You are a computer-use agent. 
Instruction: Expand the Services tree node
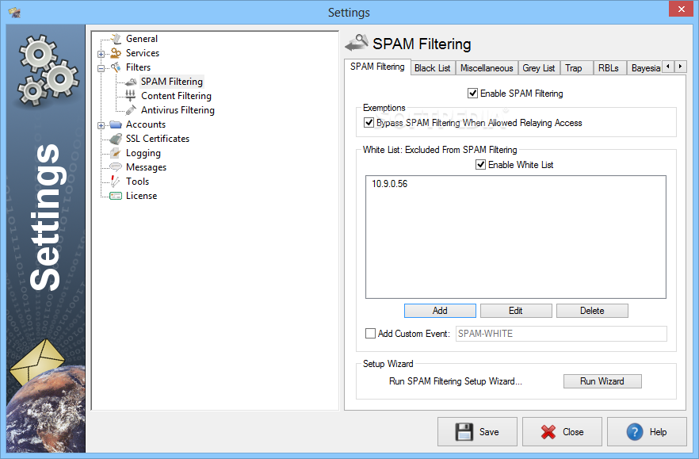(101, 55)
